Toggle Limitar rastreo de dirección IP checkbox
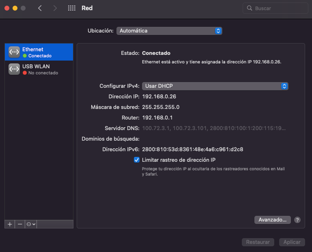 [137, 160]
